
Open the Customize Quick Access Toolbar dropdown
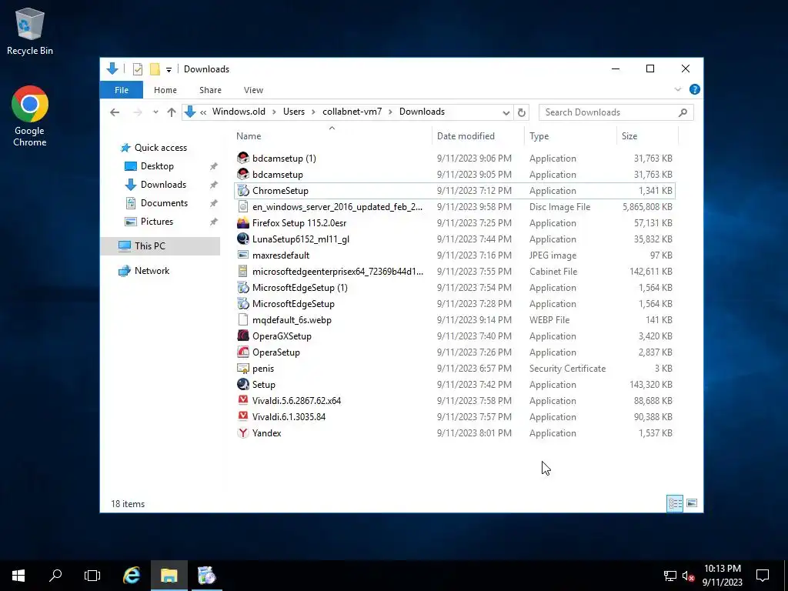169,69
